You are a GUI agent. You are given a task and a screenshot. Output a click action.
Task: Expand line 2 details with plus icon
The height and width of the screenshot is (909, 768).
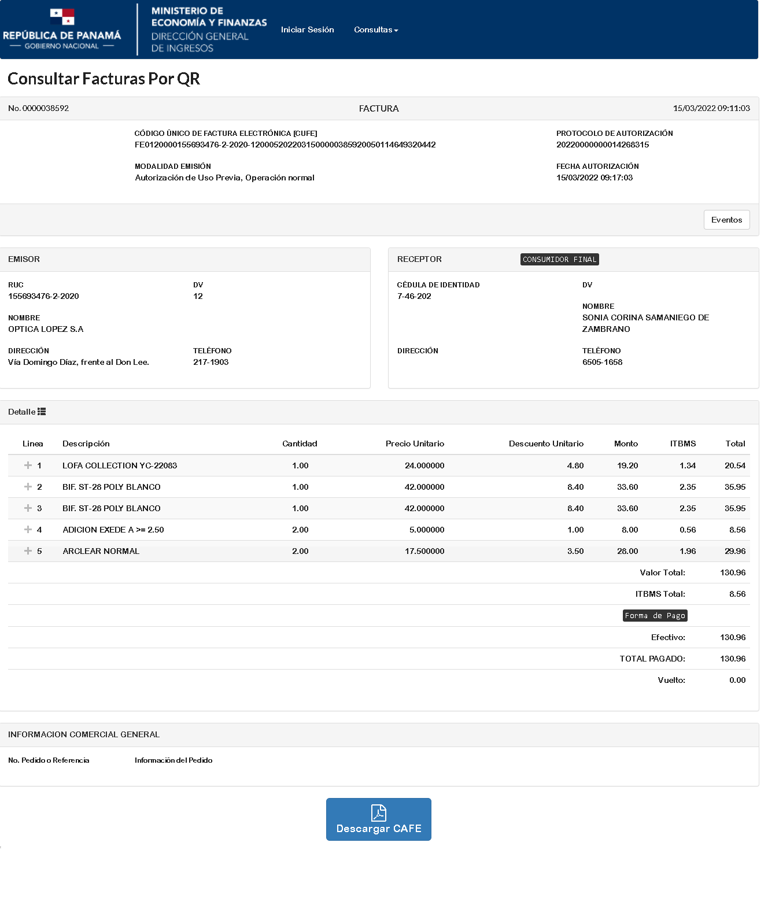pyautogui.click(x=28, y=487)
